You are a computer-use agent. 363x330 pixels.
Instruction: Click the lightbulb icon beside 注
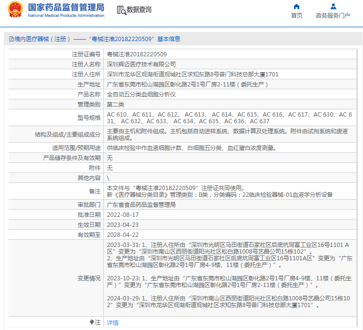click(92, 322)
